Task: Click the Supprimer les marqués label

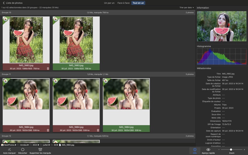Action: (x=40, y=153)
